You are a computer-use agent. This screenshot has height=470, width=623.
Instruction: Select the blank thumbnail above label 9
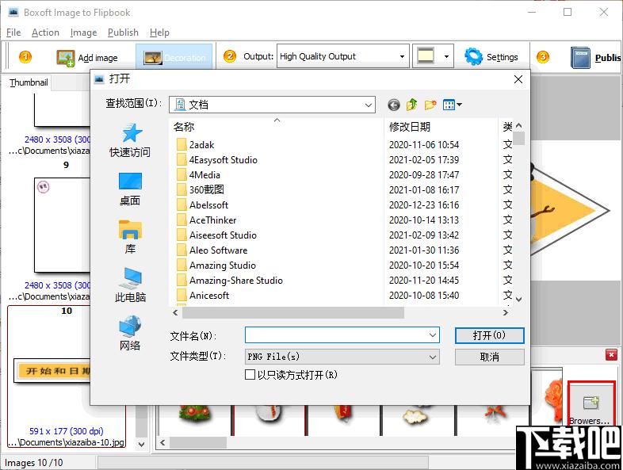[x=63, y=110]
